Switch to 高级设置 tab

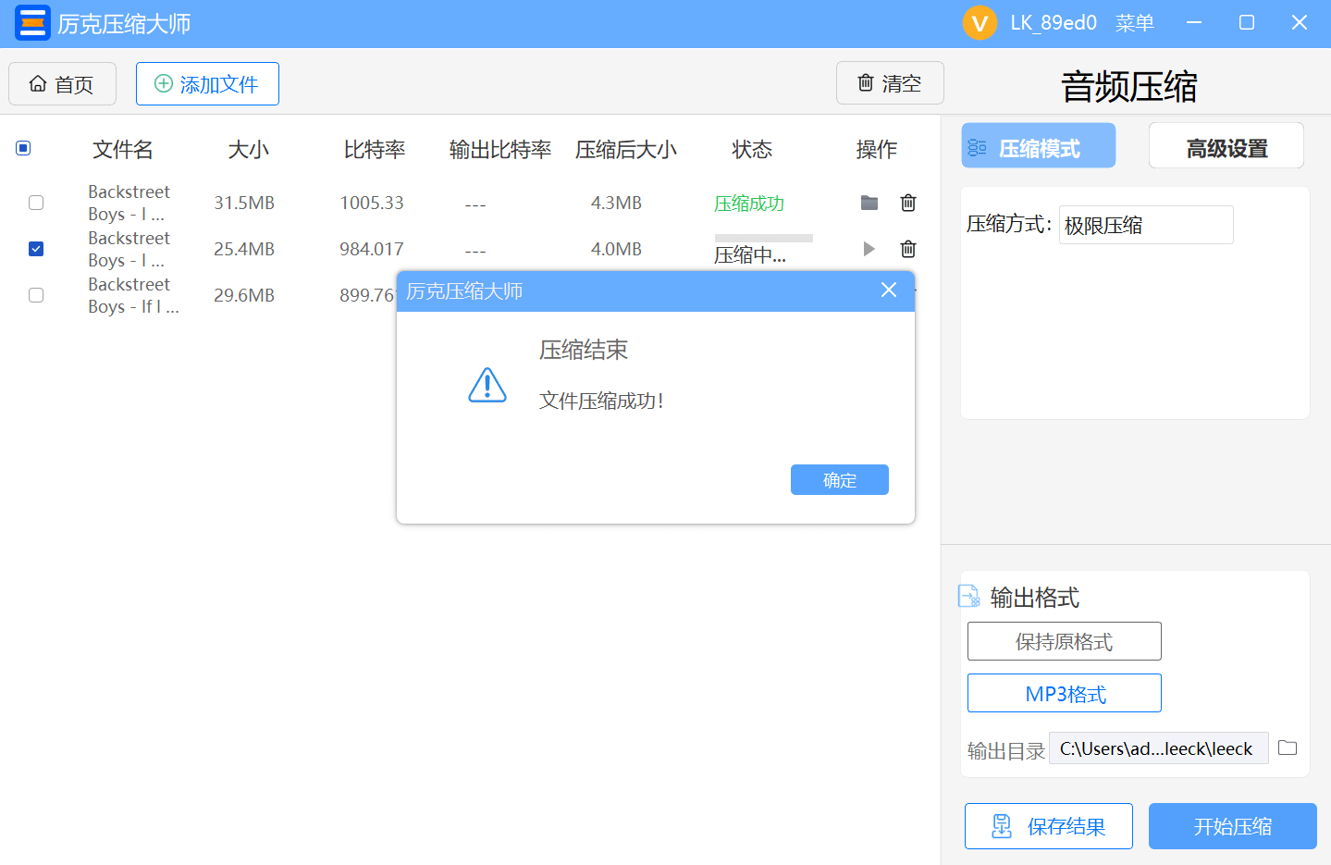[x=1226, y=145]
